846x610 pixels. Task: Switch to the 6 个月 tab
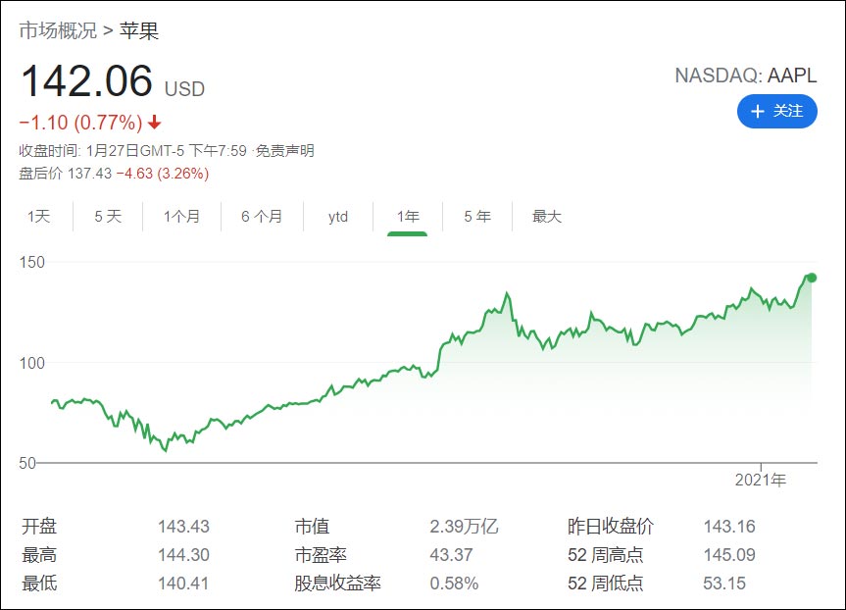[x=262, y=217]
